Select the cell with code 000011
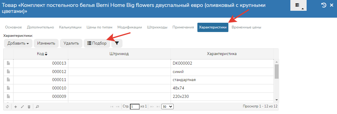The height and width of the screenshot is (114, 337). (41, 80)
